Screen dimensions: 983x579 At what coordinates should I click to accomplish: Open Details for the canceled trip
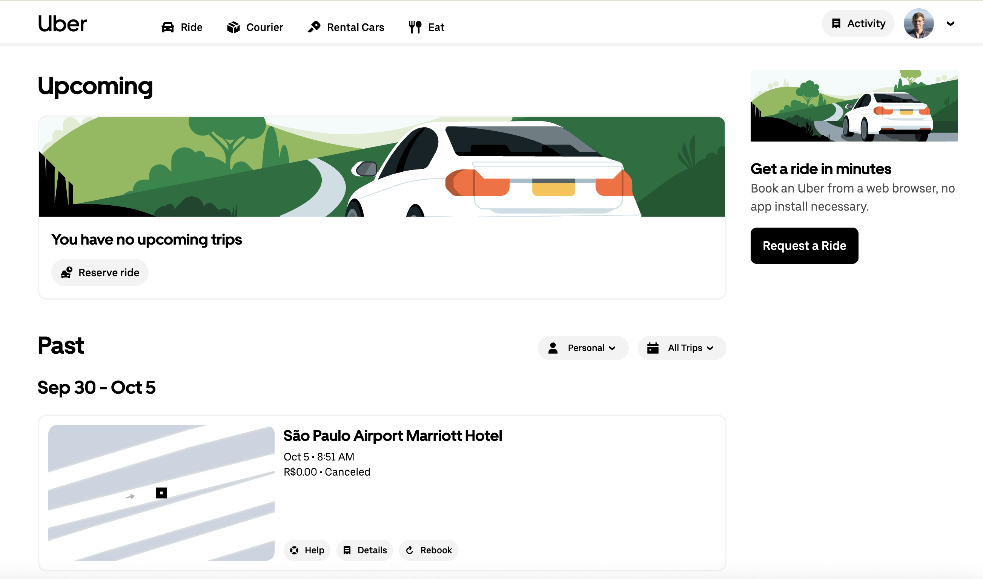pyautogui.click(x=364, y=550)
